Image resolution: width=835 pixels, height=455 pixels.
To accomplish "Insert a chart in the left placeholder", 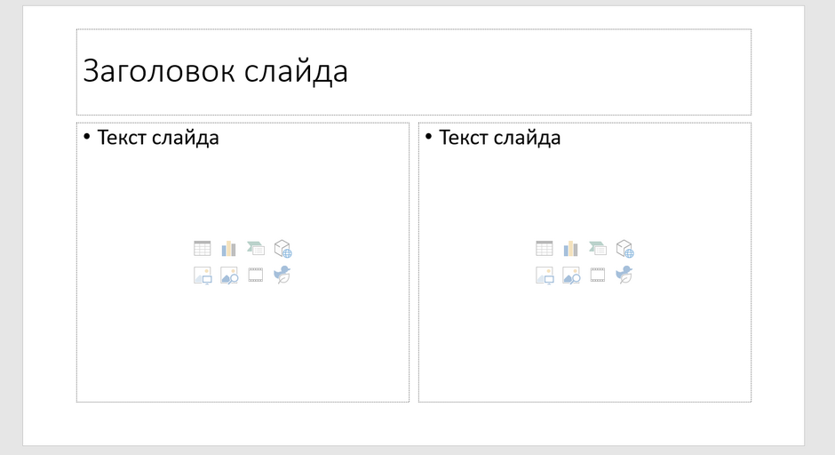I will pos(229,248).
